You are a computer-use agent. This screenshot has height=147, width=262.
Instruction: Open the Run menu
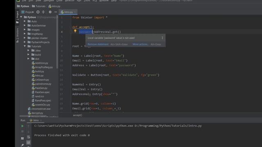point(79,1)
